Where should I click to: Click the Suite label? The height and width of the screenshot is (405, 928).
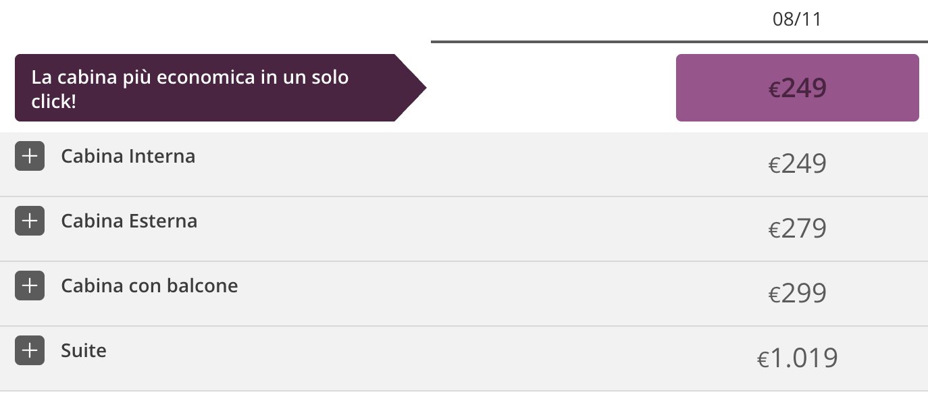tap(84, 351)
